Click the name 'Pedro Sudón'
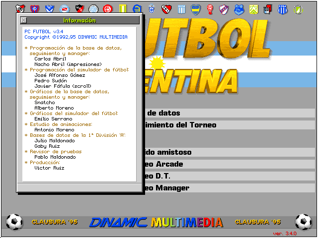Viewport: 318px width, 238px height. 51,81
